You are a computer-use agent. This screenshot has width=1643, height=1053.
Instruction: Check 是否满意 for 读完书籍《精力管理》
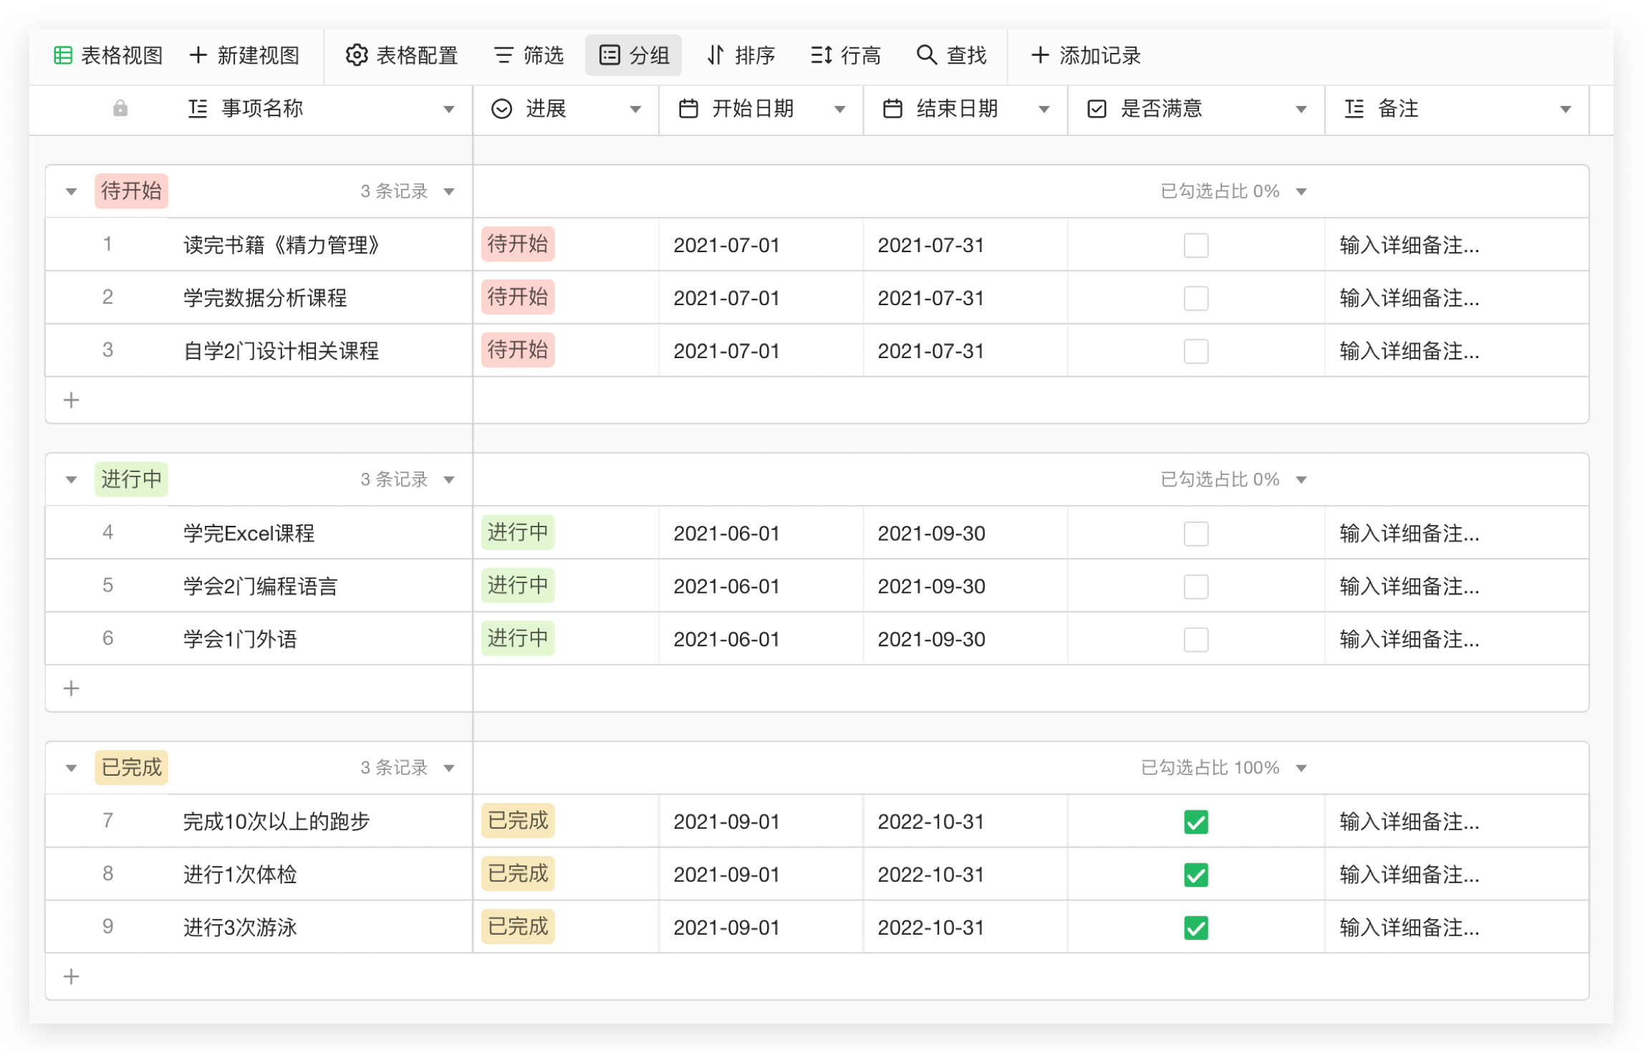point(1195,245)
